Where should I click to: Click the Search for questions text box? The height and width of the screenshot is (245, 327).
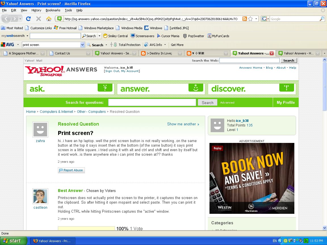[x=152, y=102]
